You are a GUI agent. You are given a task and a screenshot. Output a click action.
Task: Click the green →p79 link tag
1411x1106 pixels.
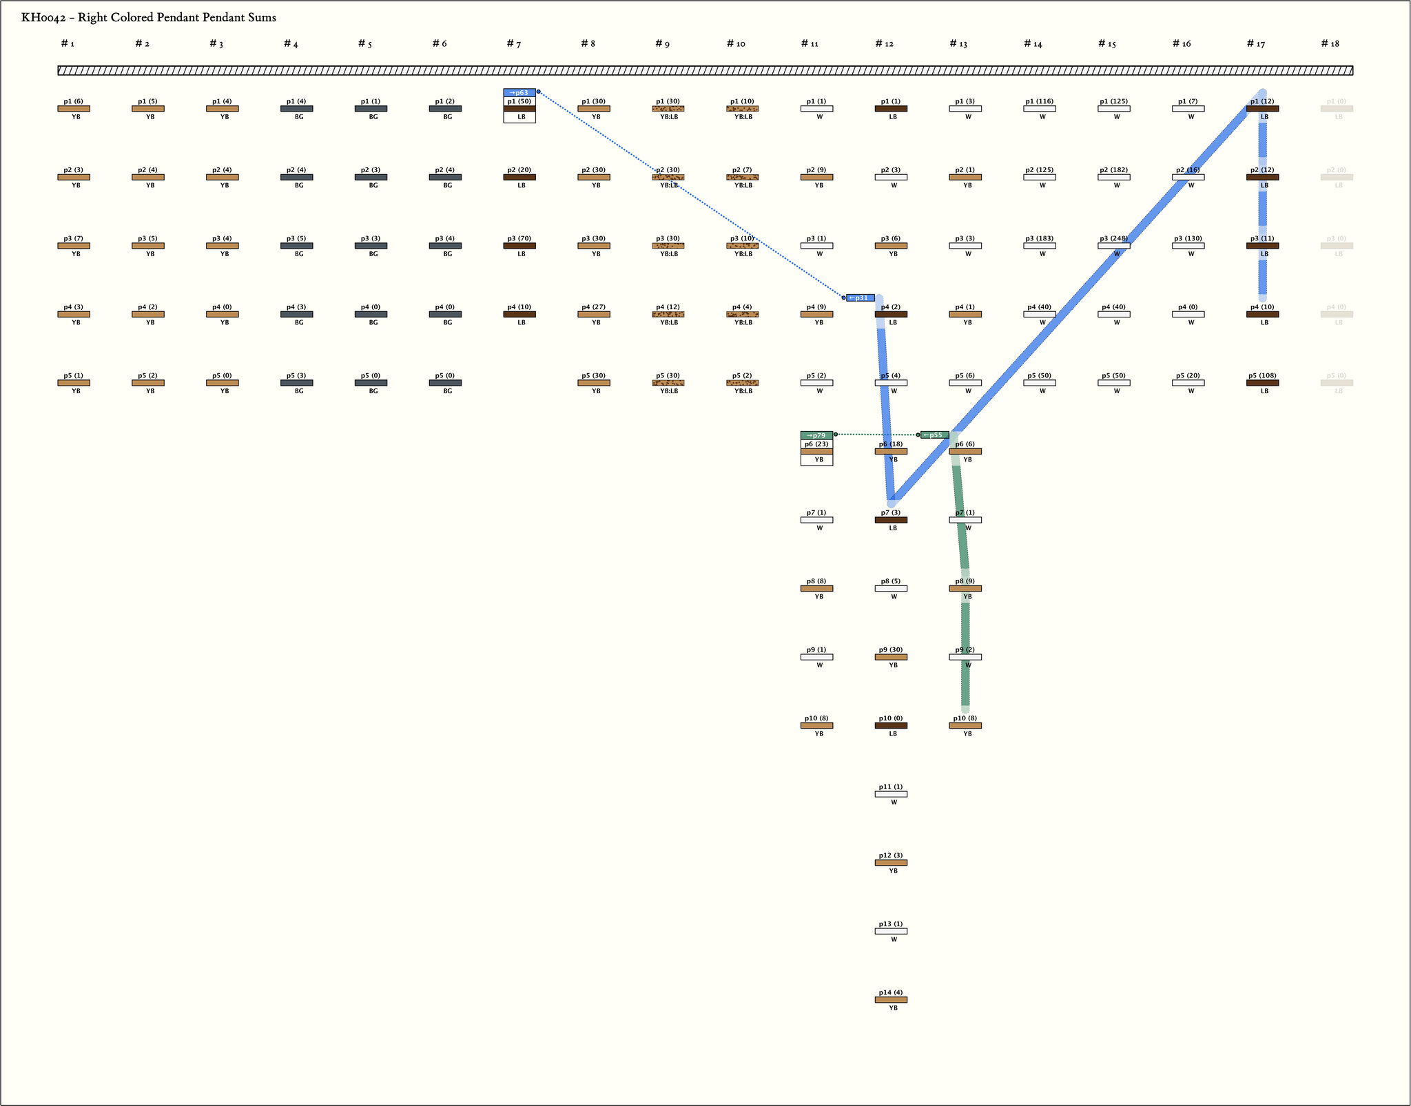816,435
